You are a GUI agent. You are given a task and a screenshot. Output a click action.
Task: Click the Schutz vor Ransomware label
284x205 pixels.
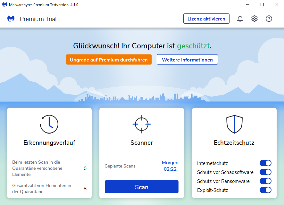[x=223, y=181]
